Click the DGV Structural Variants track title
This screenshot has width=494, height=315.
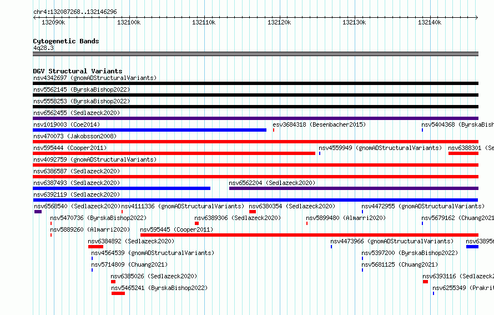[x=78, y=71]
